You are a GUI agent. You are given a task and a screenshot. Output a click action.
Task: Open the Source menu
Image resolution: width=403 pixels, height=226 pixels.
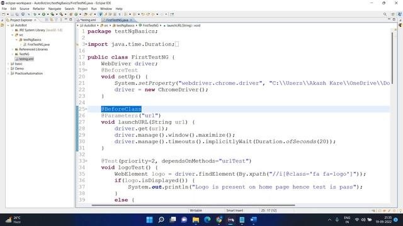24,9
